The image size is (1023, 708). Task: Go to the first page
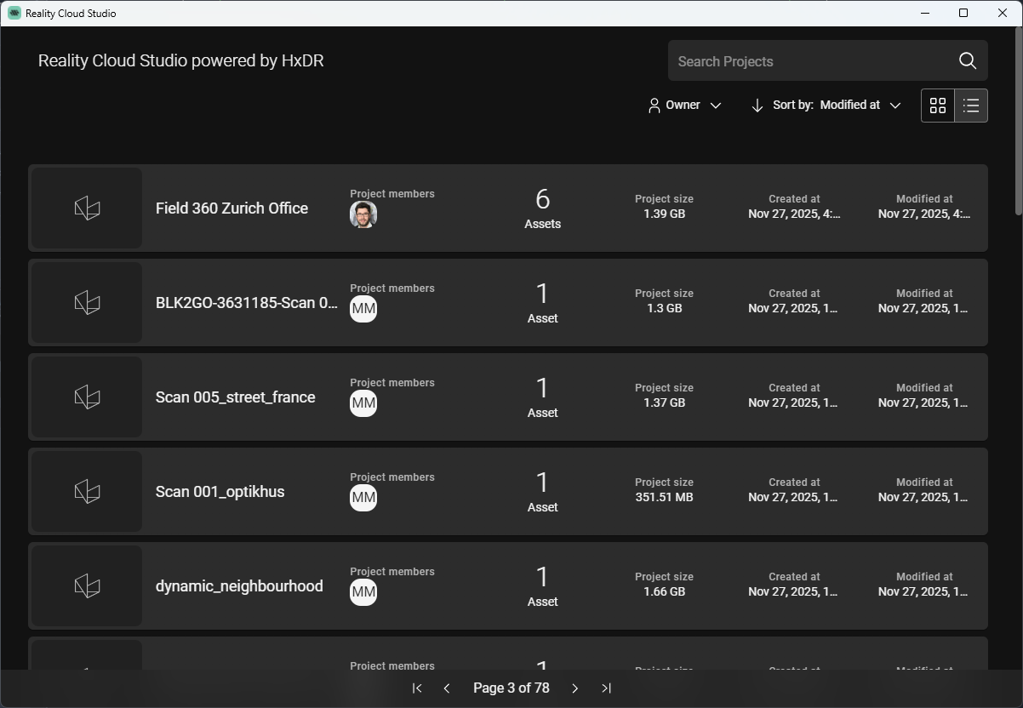[x=417, y=688]
